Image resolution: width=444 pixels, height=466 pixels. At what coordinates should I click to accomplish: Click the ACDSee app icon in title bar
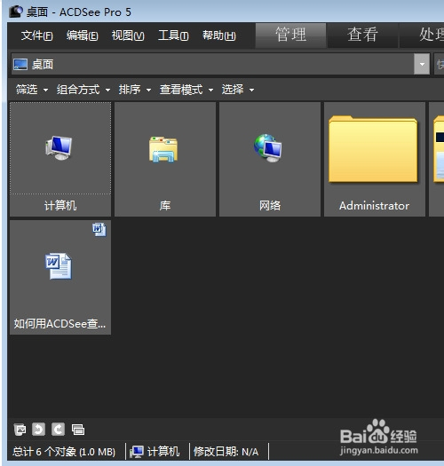[15, 12]
